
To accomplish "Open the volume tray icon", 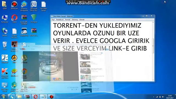I will point(163,97).
